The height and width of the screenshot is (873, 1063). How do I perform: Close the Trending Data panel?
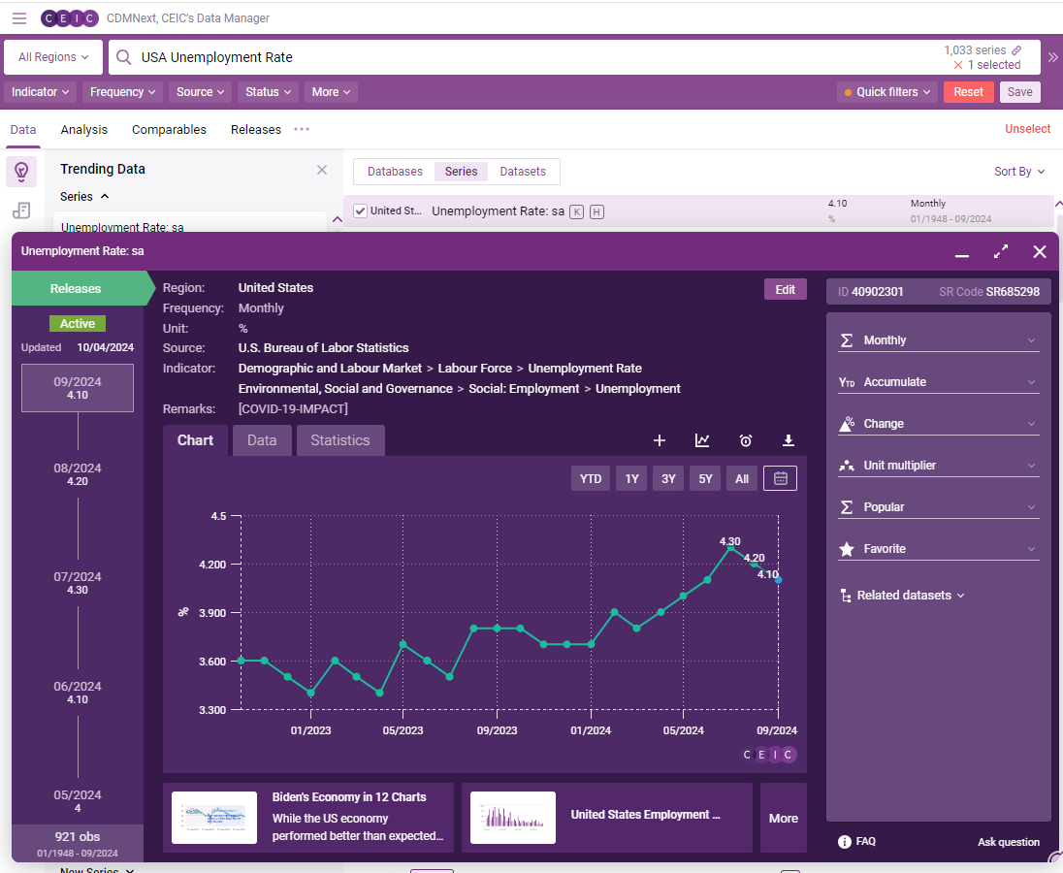click(322, 170)
